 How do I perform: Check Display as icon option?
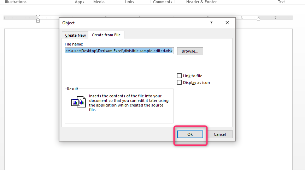point(179,83)
